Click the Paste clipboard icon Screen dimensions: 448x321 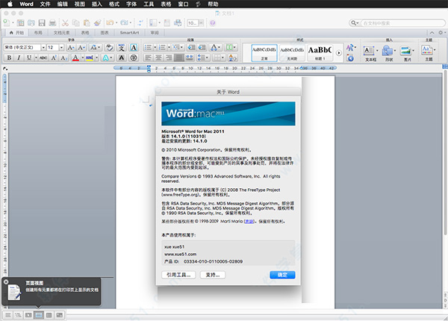[x=87, y=22]
